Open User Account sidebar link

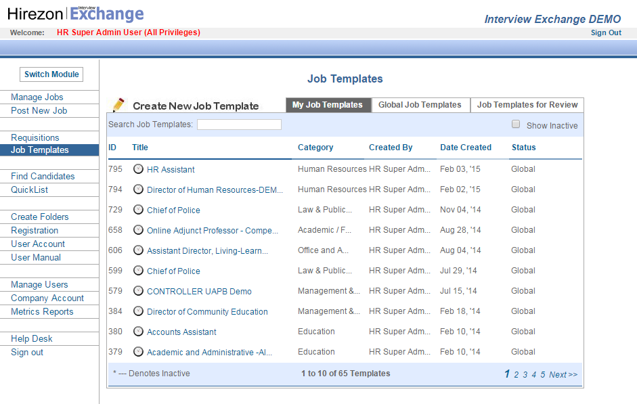click(x=38, y=244)
